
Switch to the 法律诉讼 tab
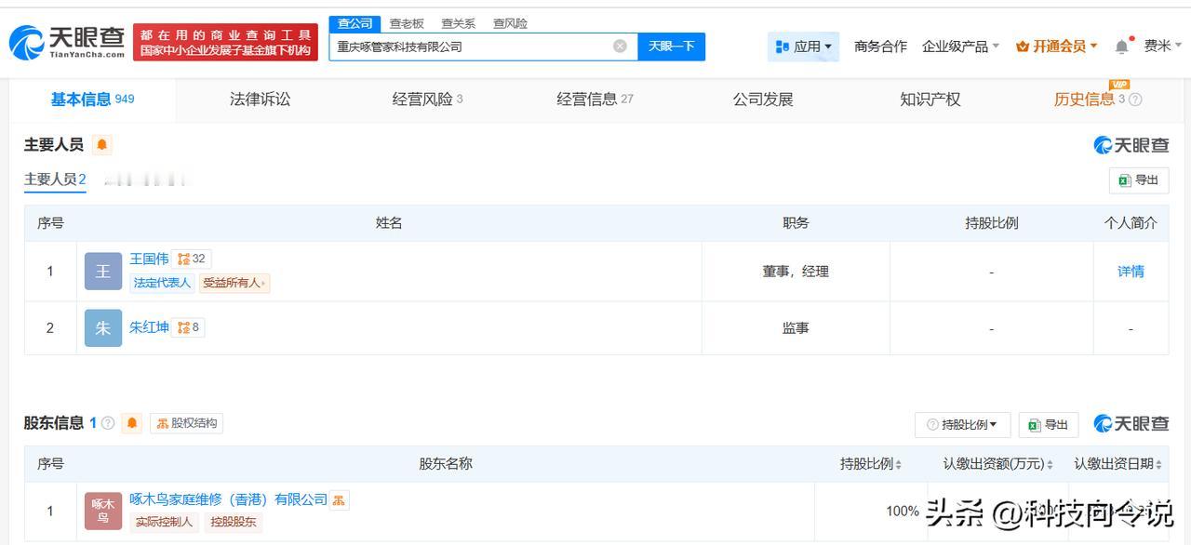point(261,100)
